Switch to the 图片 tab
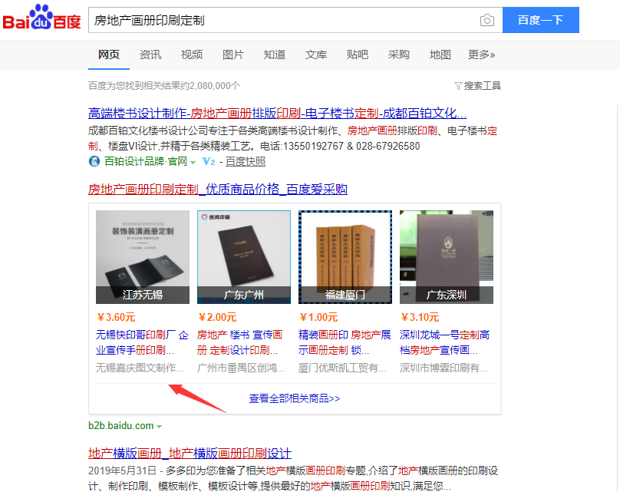 (x=233, y=54)
